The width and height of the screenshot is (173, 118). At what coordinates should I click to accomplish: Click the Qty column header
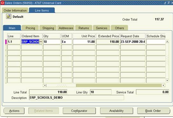(52, 36)
